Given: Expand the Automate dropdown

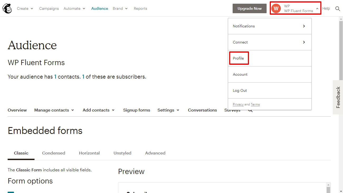Looking at the screenshot, I should pos(75,8).
